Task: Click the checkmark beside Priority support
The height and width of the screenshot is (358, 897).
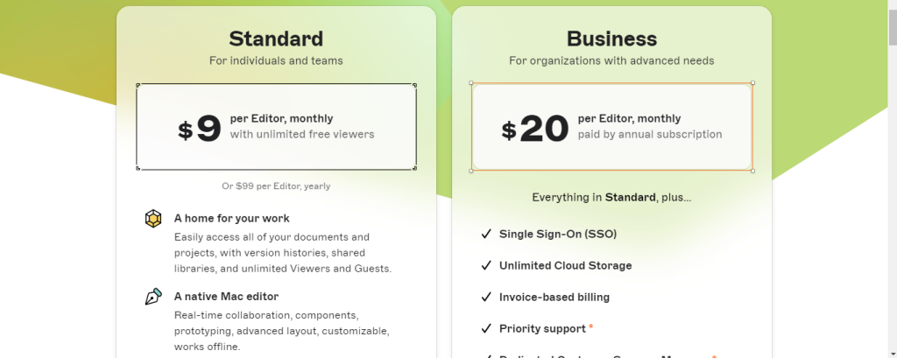Action: click(x=486, y=328)
